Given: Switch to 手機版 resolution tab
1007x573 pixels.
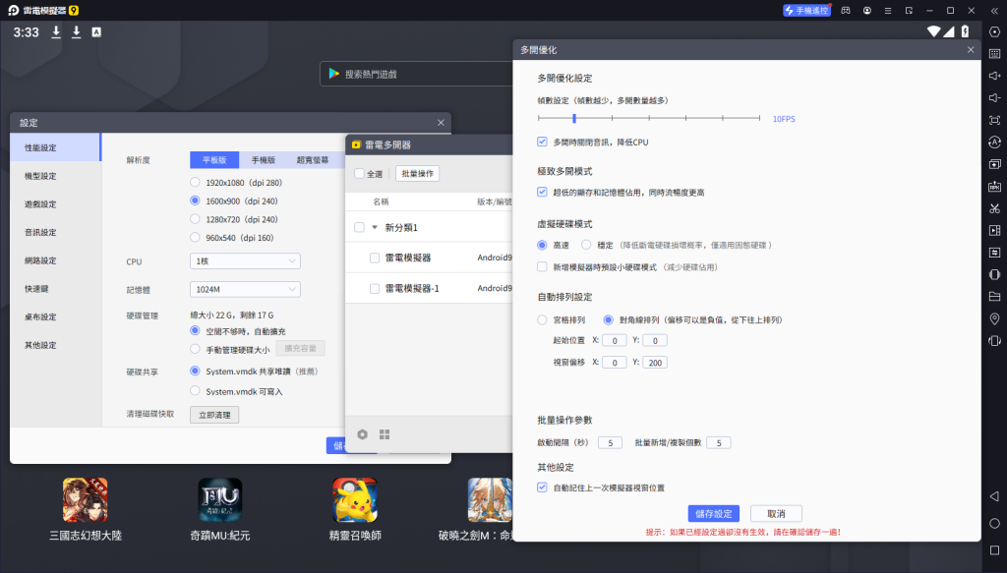Looking at the screenshot, I should [263, 160].
